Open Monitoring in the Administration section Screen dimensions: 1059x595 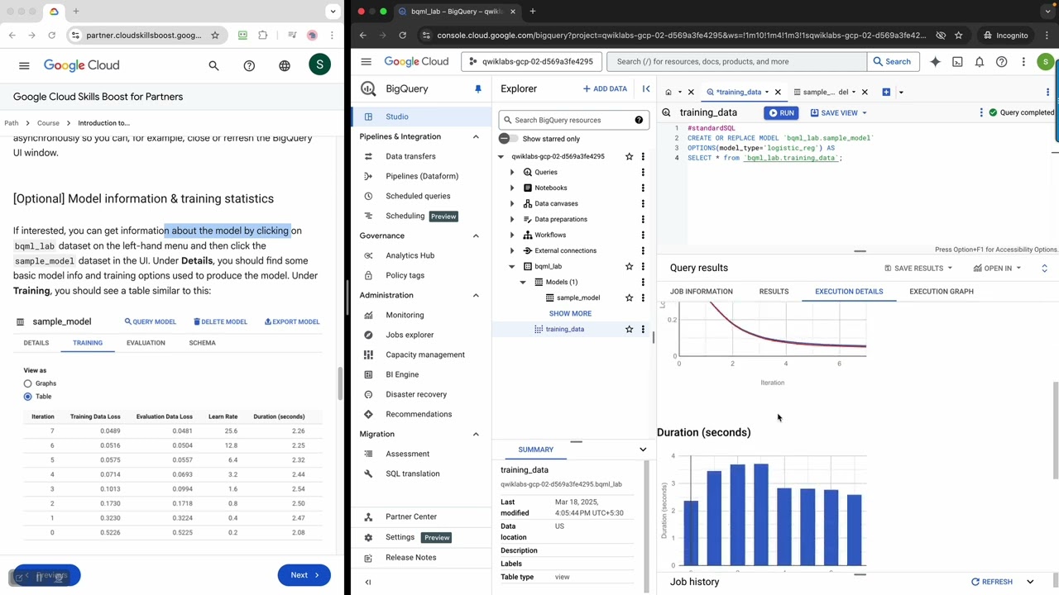pos(405,315)
